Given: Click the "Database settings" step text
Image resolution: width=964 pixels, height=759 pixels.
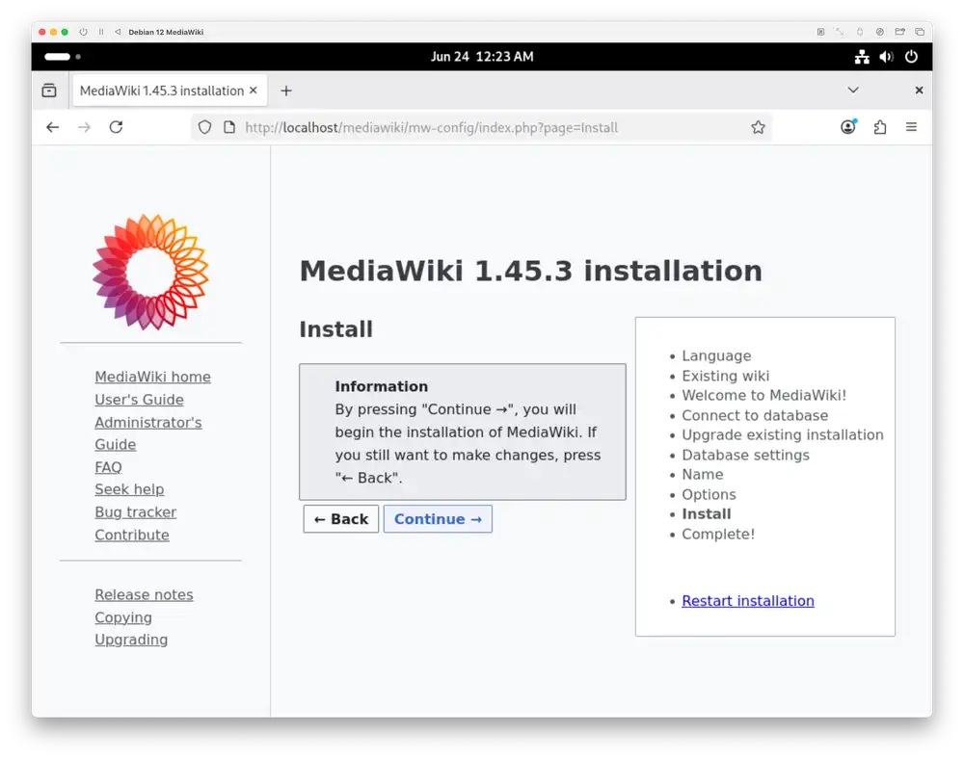Looking at the screenshot, I should 746,455.
